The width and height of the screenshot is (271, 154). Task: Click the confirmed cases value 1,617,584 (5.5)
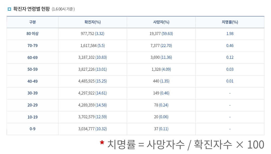coord(92,46)
